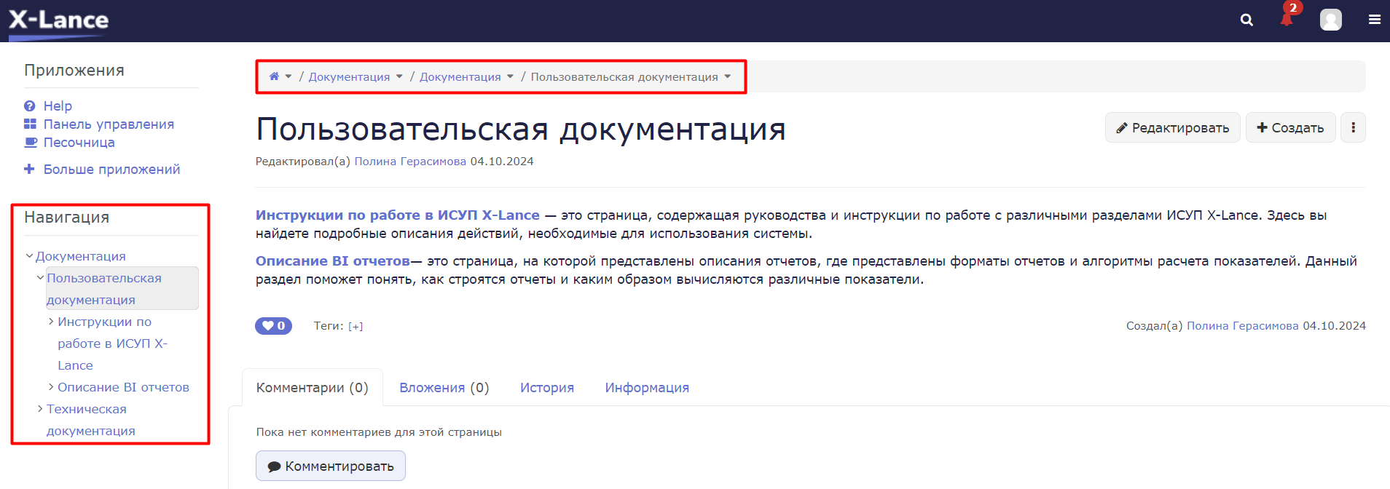Viewport: 1390px width, 489px height.
Task: Click the Приложения heading
Action: point(74,71)
